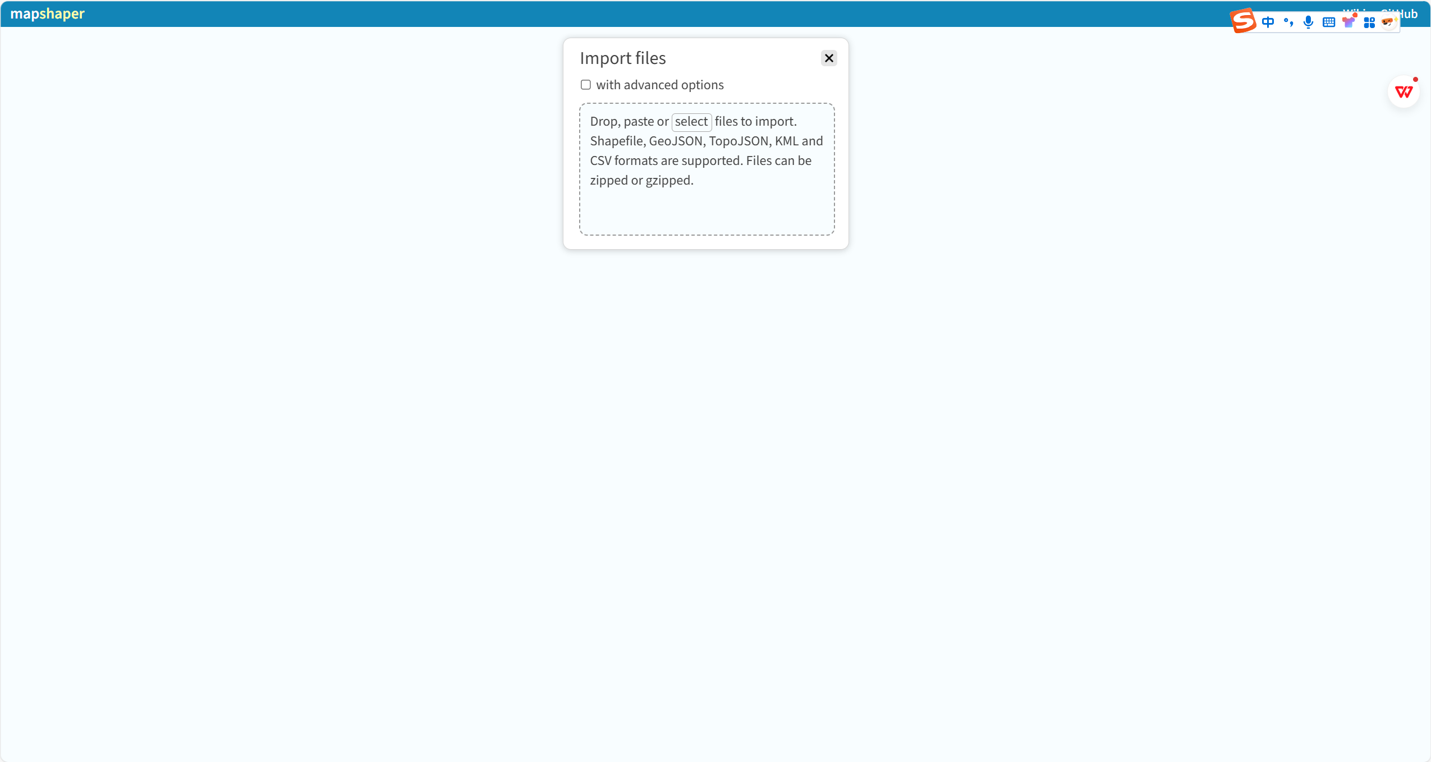Activate the microphone voice input icon
The image size is (1431, 762).
click(1309, 22)
